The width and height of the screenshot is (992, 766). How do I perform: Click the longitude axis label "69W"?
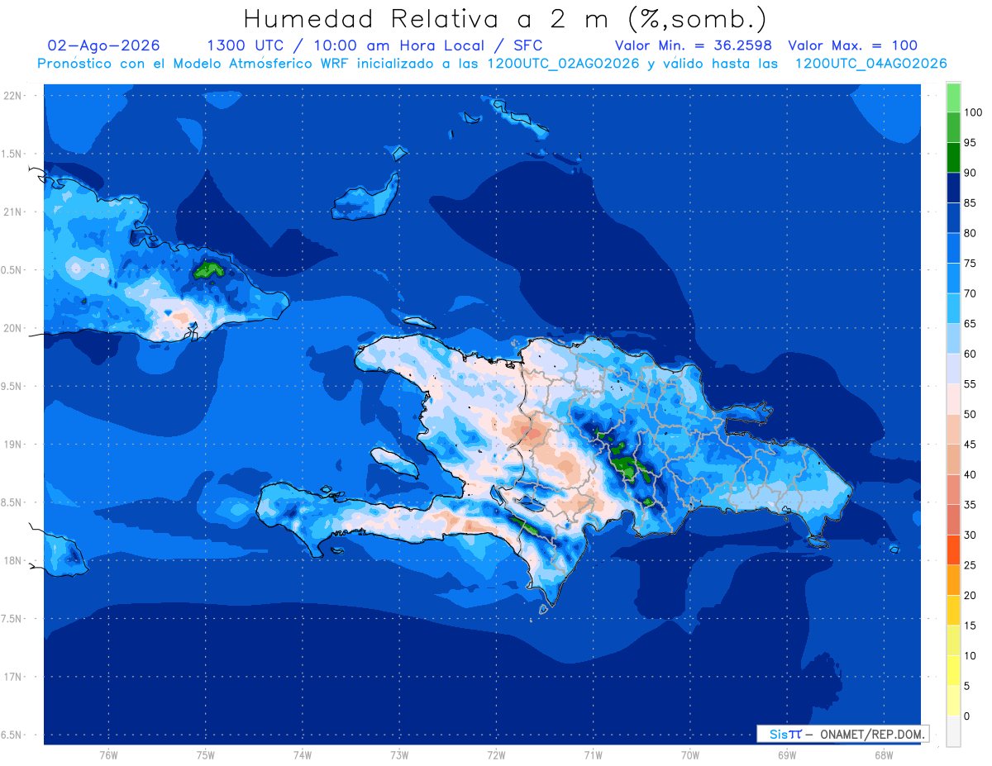(x=786, y=755)
